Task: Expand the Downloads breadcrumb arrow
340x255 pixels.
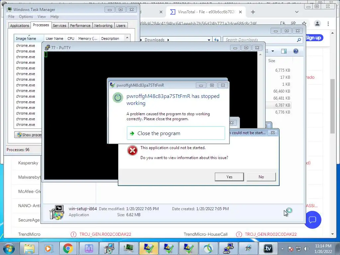Action: (x=168, y=40)
